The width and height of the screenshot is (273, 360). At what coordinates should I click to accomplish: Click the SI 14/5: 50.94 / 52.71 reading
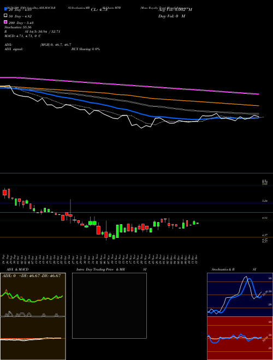pos(43,32)
